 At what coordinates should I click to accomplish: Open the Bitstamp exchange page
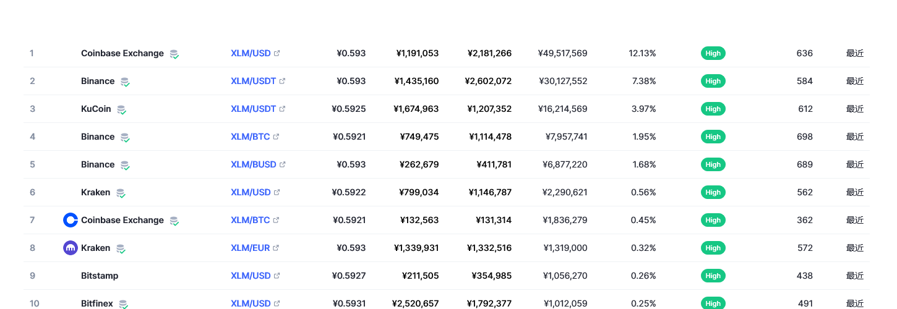(100, 276)
